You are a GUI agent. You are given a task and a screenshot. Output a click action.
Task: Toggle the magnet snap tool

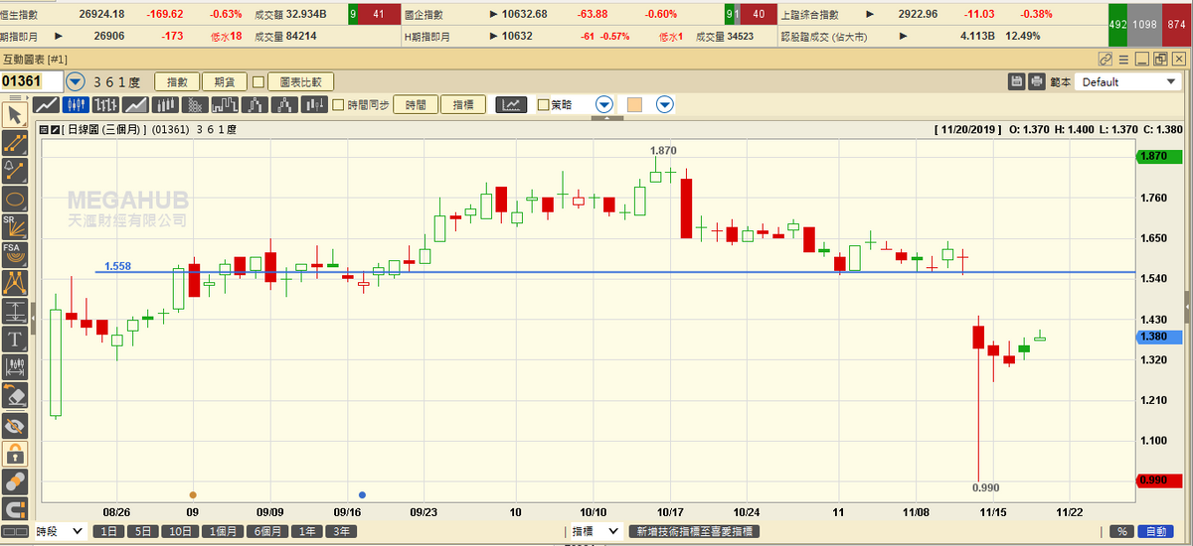[15, 510]
